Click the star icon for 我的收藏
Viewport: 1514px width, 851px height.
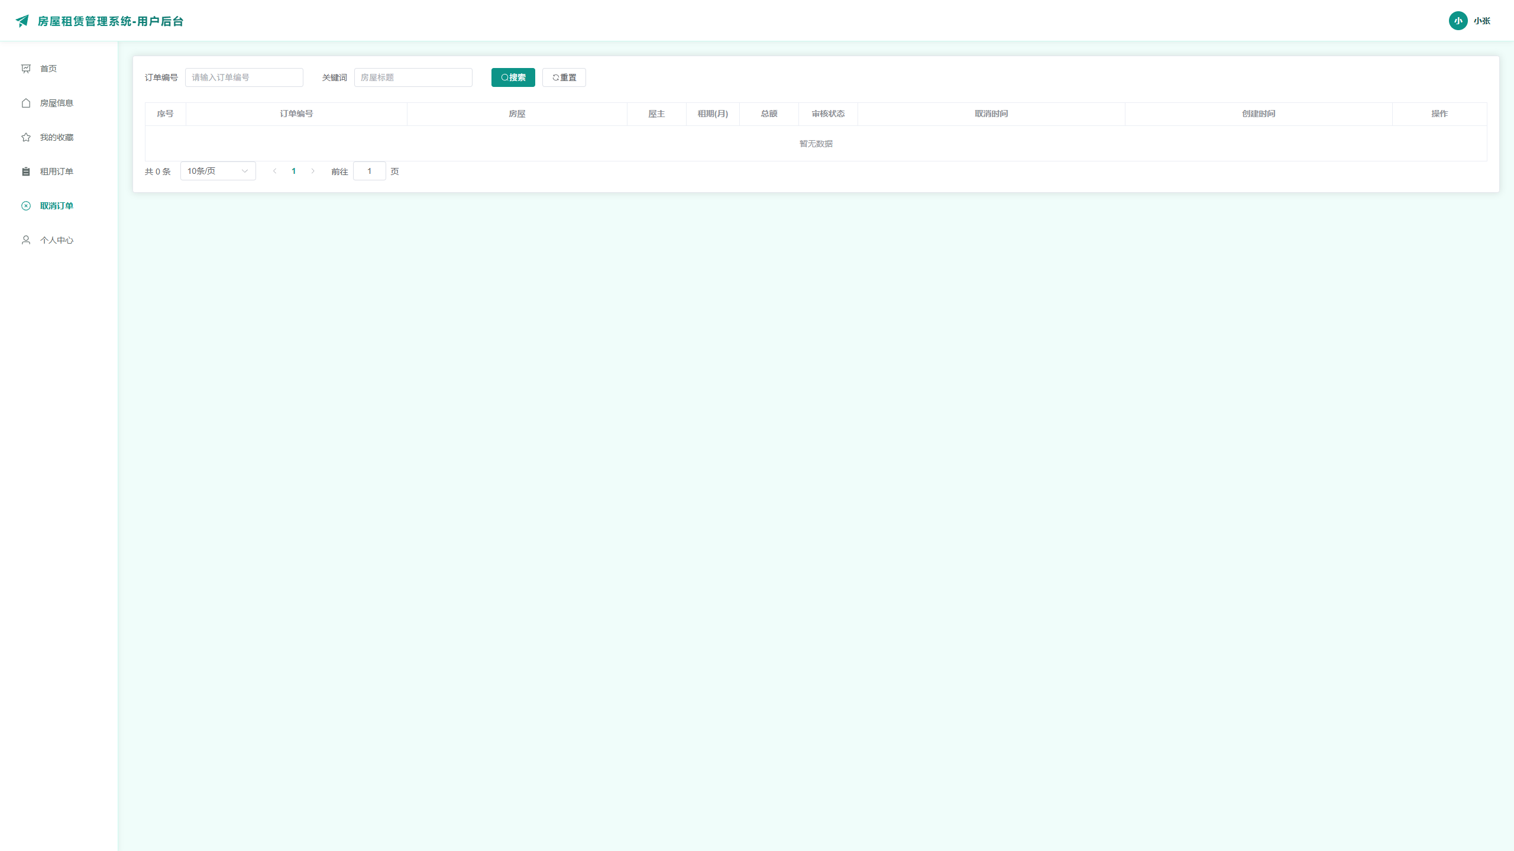pyautogui.click(x=26, y=137)
